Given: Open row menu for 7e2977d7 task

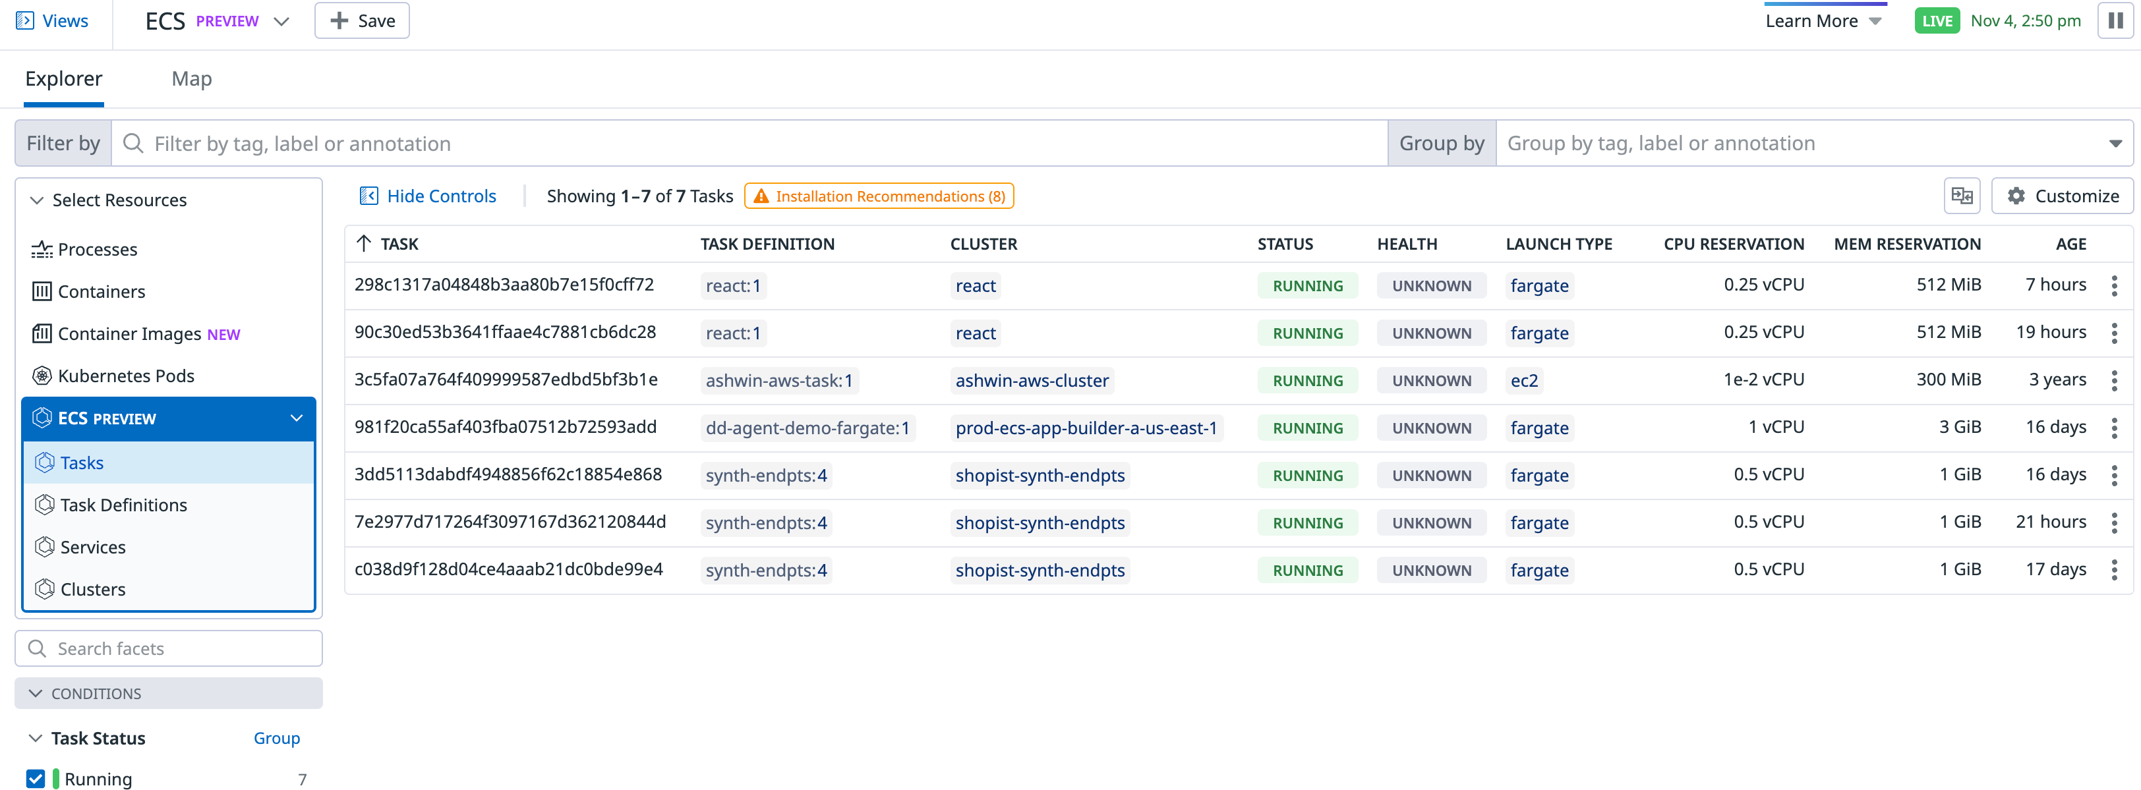Looking at the screenshot, I should 2113,522.
